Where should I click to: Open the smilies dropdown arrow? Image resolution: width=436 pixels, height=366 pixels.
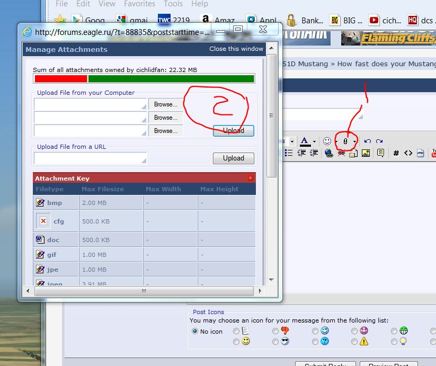click(x=336, y=141)
